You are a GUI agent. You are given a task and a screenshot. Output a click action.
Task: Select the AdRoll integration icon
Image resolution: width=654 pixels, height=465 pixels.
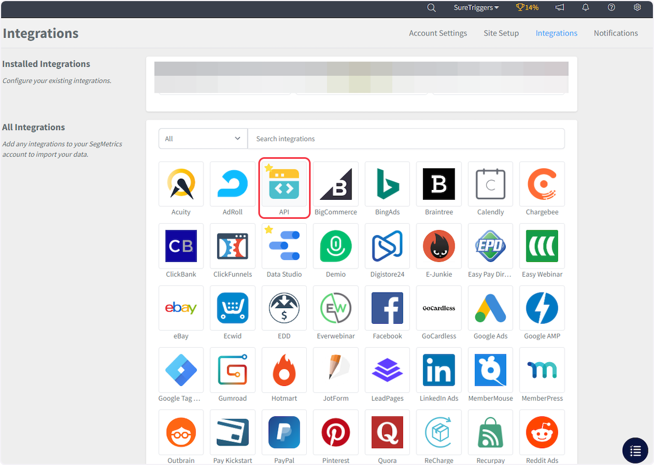233,184
